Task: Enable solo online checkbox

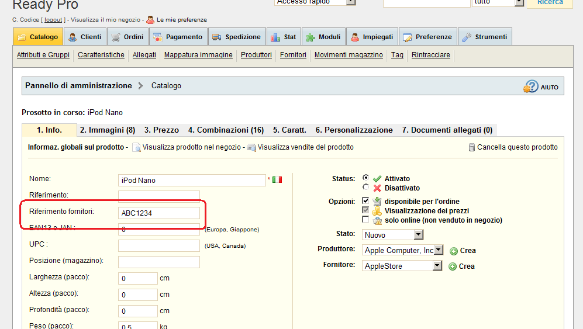Action: [x=365, y=220]
